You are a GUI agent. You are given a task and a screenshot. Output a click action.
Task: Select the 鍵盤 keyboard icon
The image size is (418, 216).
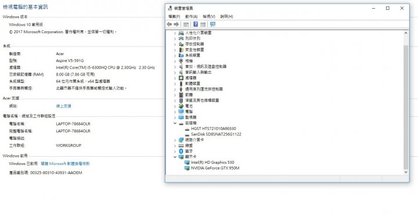[181, 145]
